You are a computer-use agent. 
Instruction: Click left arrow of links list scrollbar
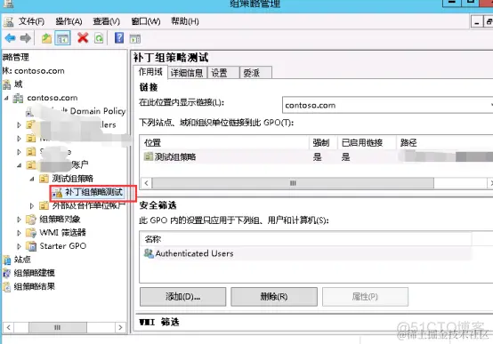pos(146,183)
